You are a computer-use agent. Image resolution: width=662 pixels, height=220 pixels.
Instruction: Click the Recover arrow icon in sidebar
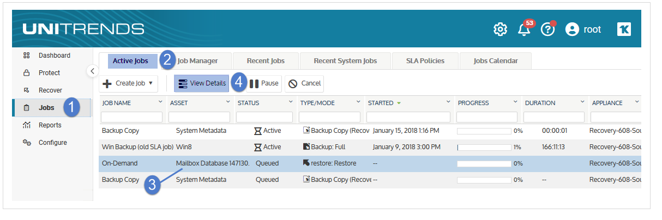coord(26,90)
